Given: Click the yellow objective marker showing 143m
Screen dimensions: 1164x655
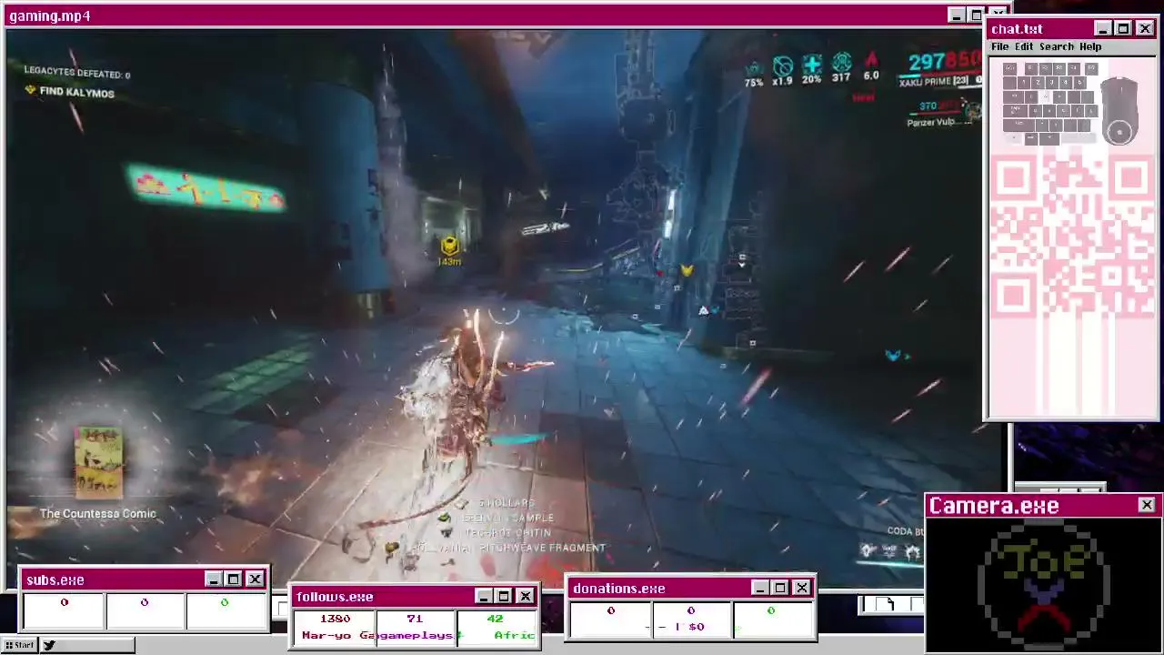Looking at the screenshot, I should point(449,247).
